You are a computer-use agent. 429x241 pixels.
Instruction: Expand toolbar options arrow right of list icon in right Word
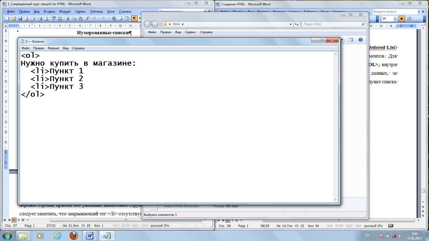click(424, 18)
